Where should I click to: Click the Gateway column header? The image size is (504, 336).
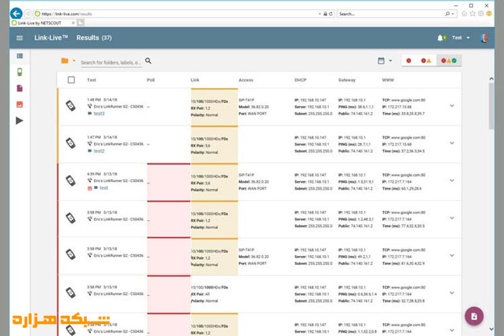pyautogui.click(x=347, y=80)
